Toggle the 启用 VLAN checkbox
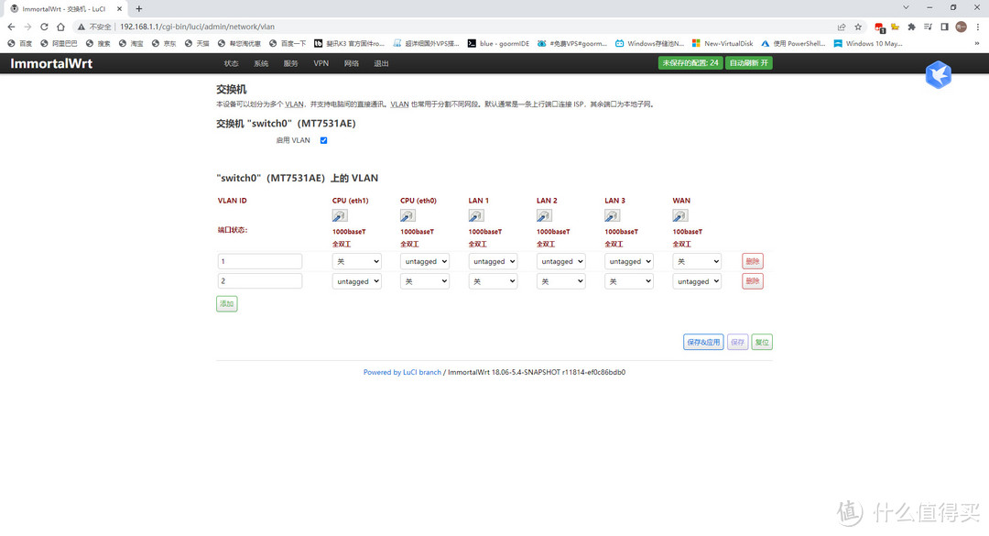This screenshot has width=989, height=536. (323, 140)
